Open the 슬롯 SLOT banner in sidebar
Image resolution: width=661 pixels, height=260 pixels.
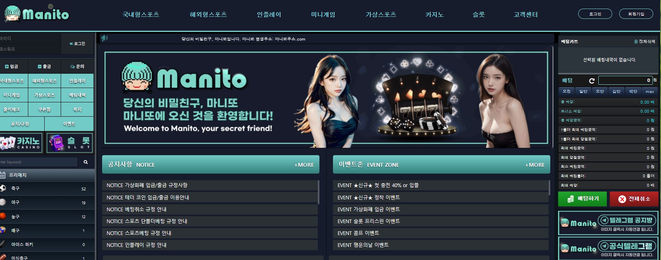pos(70,143)
